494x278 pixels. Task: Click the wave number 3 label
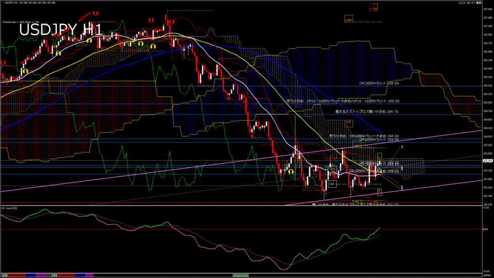pyautogui.click(x=402, y=146)
